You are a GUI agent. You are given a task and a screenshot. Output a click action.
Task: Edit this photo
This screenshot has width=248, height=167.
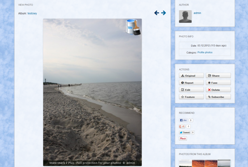coord(191,90)
